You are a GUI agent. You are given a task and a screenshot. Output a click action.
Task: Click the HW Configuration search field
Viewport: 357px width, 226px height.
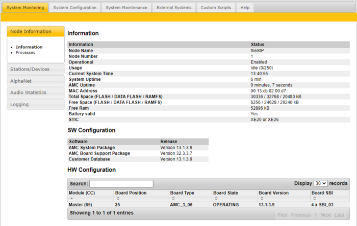tap(121, 184)
